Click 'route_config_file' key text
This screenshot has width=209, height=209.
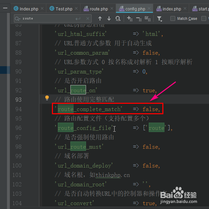tap(85, 128)
